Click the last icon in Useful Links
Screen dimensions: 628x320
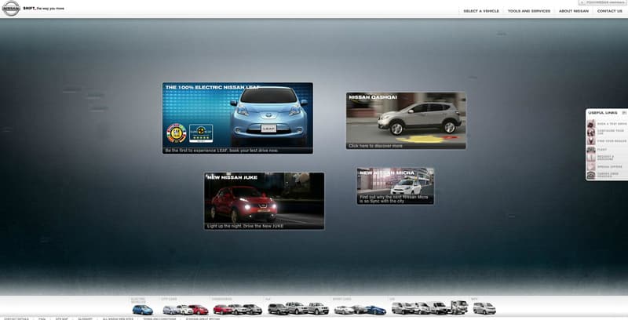(x=591, y=175)
